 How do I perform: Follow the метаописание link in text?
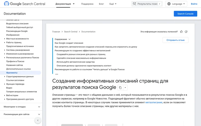click(x=154, y=102)
